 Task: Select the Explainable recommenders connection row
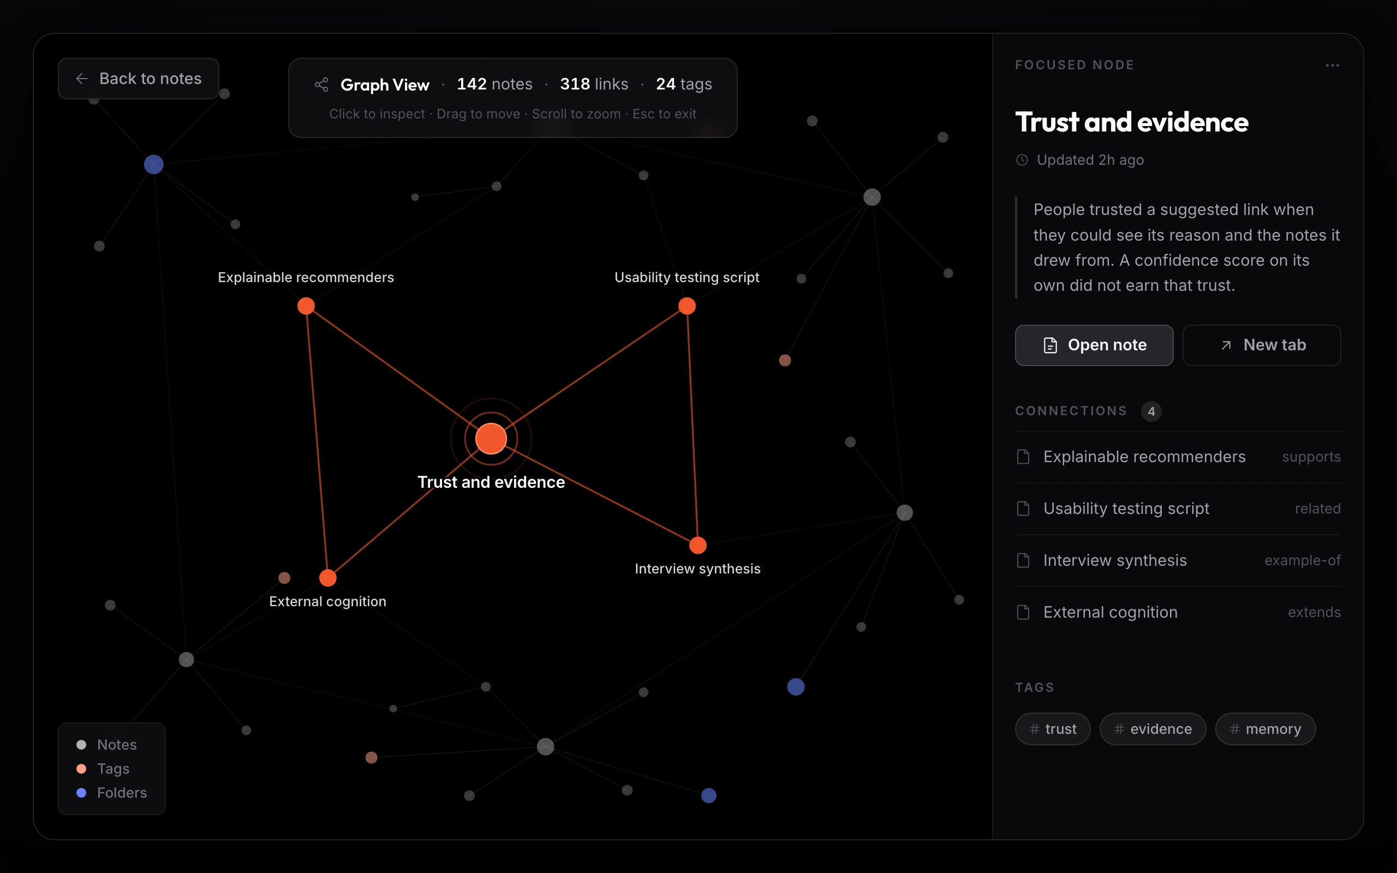pyautogui.click(x=1178, y=457)
